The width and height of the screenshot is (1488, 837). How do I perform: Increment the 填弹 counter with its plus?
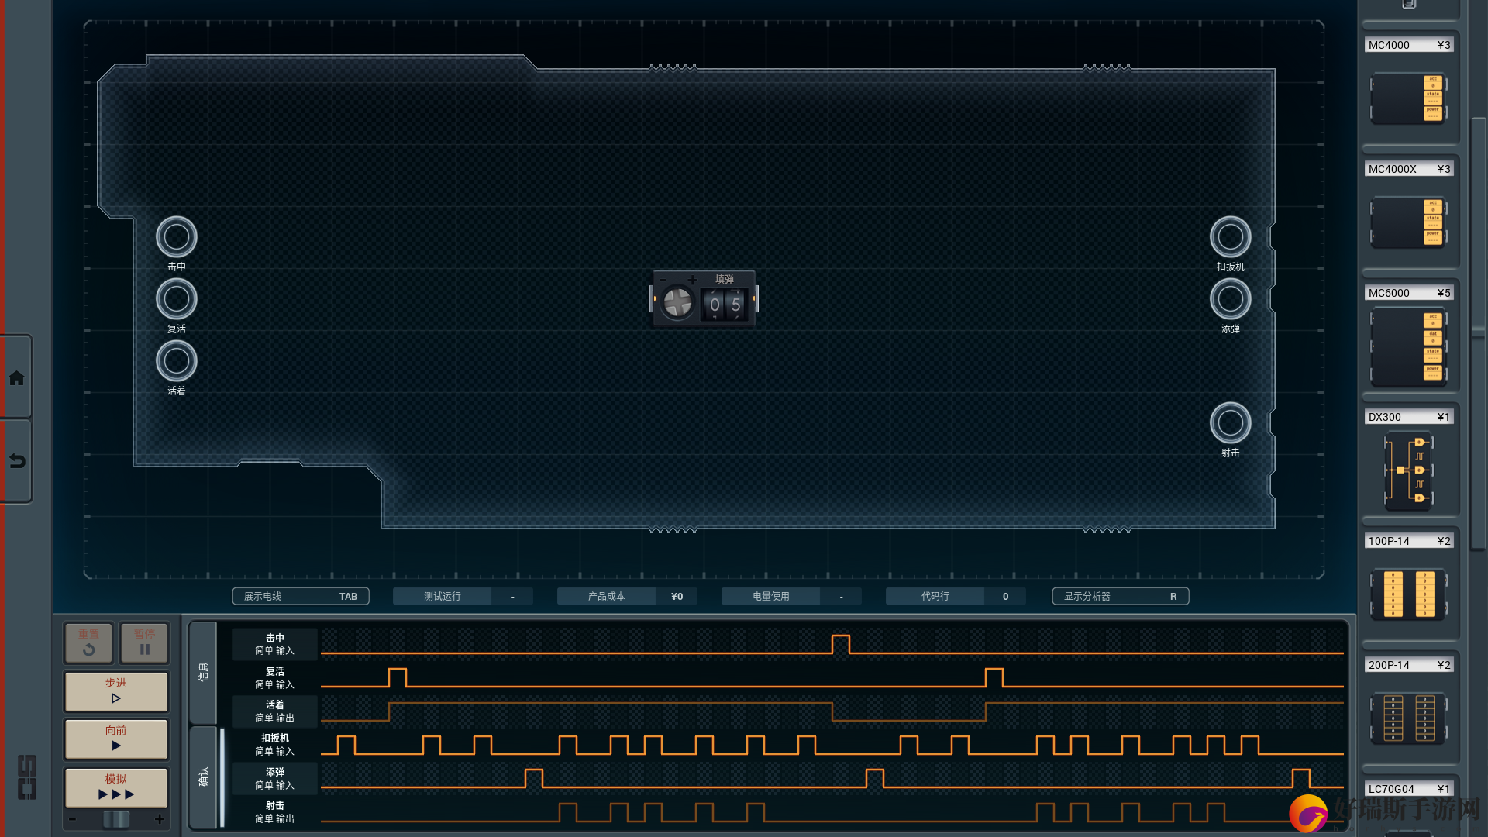click(x=692, y=280)
